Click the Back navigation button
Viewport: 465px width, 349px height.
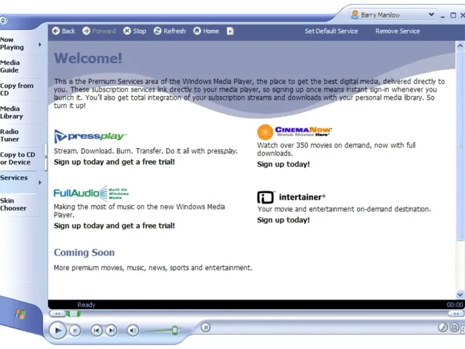(x=63, y=31)
